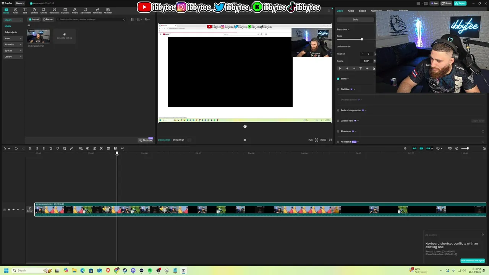Open the Templates panel

tap(97, 11)
